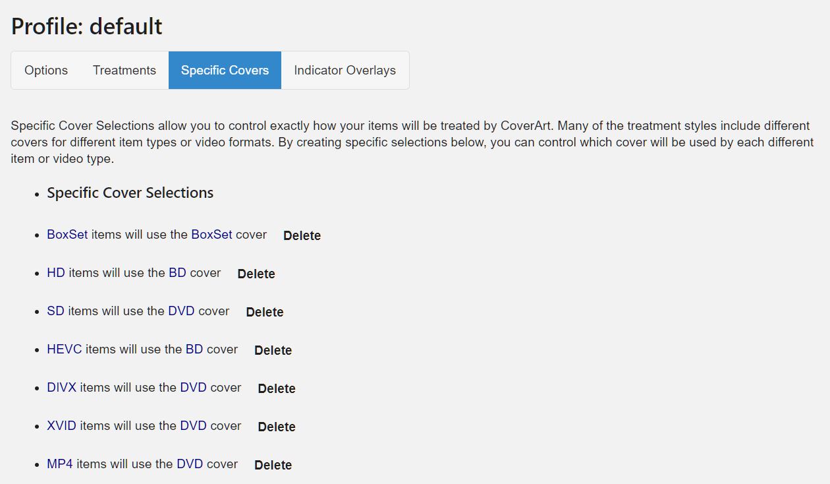Open the SD item type link
The height and width of the screenshot is (484, 830).
coord(55,311)
